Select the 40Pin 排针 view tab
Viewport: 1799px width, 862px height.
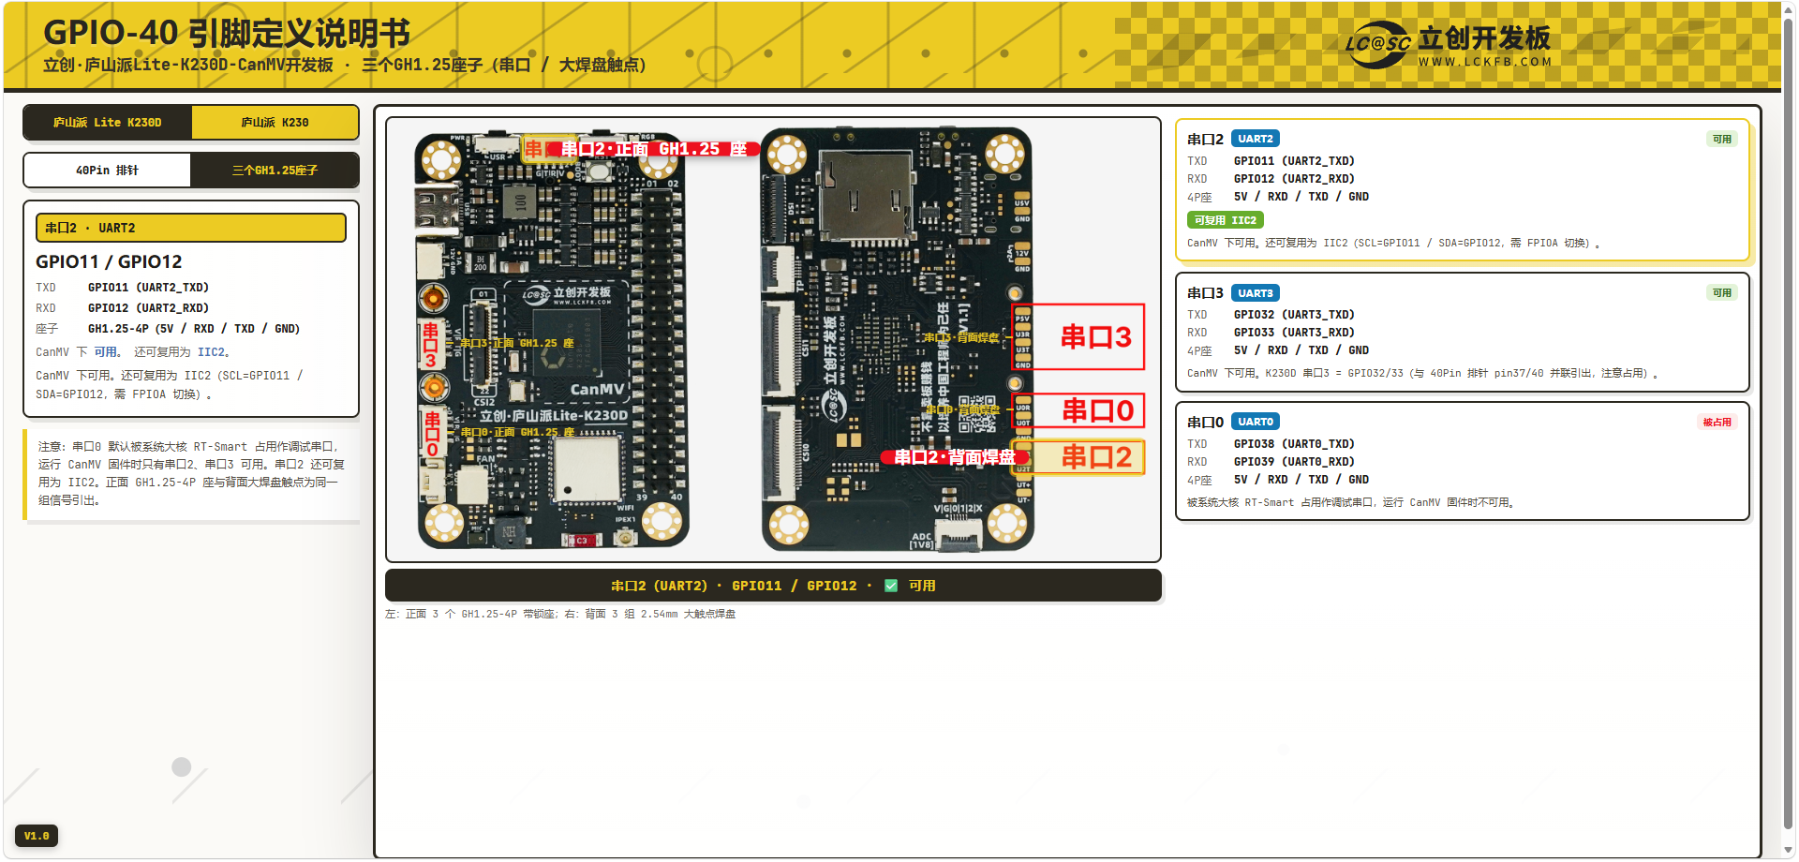pyautogui.click(x=108, y=171)
